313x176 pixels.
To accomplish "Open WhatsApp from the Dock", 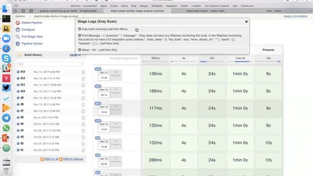I will 6,128.
